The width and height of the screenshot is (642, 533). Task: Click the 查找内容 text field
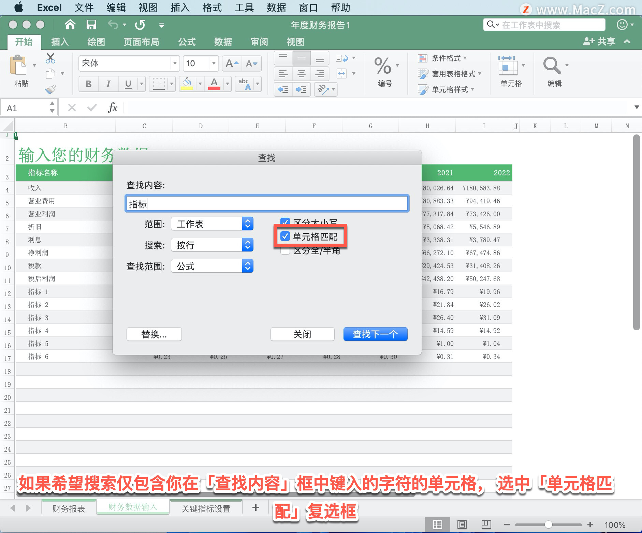pos(267,204)
